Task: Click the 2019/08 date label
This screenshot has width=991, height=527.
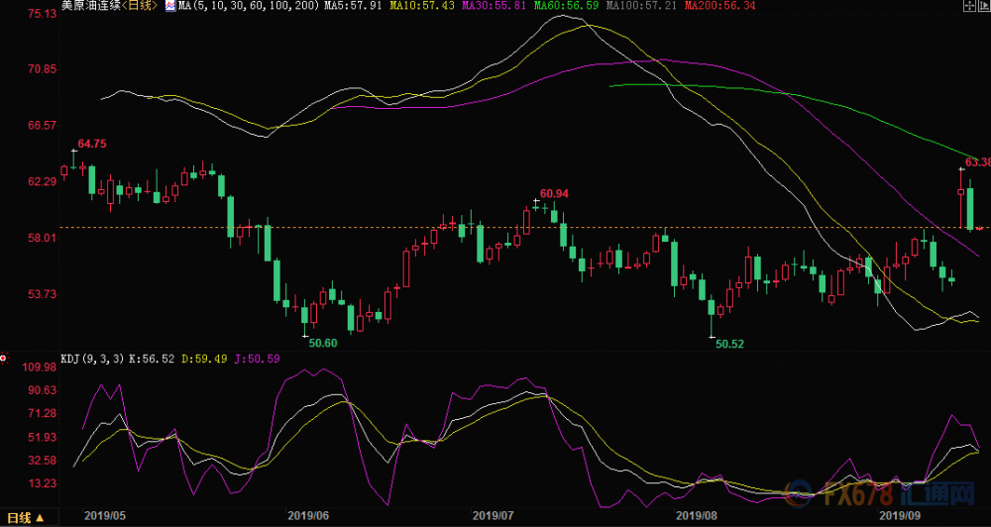Action: tap(696, 516)
